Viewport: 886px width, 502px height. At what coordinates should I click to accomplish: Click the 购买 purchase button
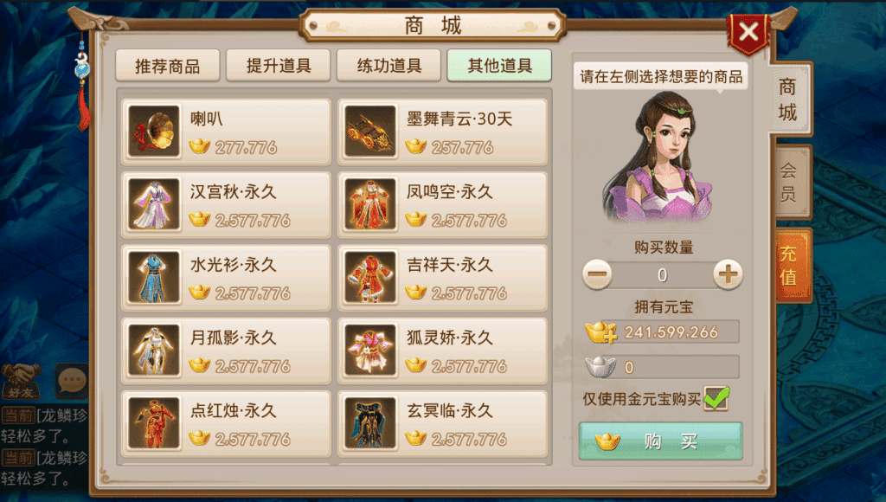(x=660, y=441)
